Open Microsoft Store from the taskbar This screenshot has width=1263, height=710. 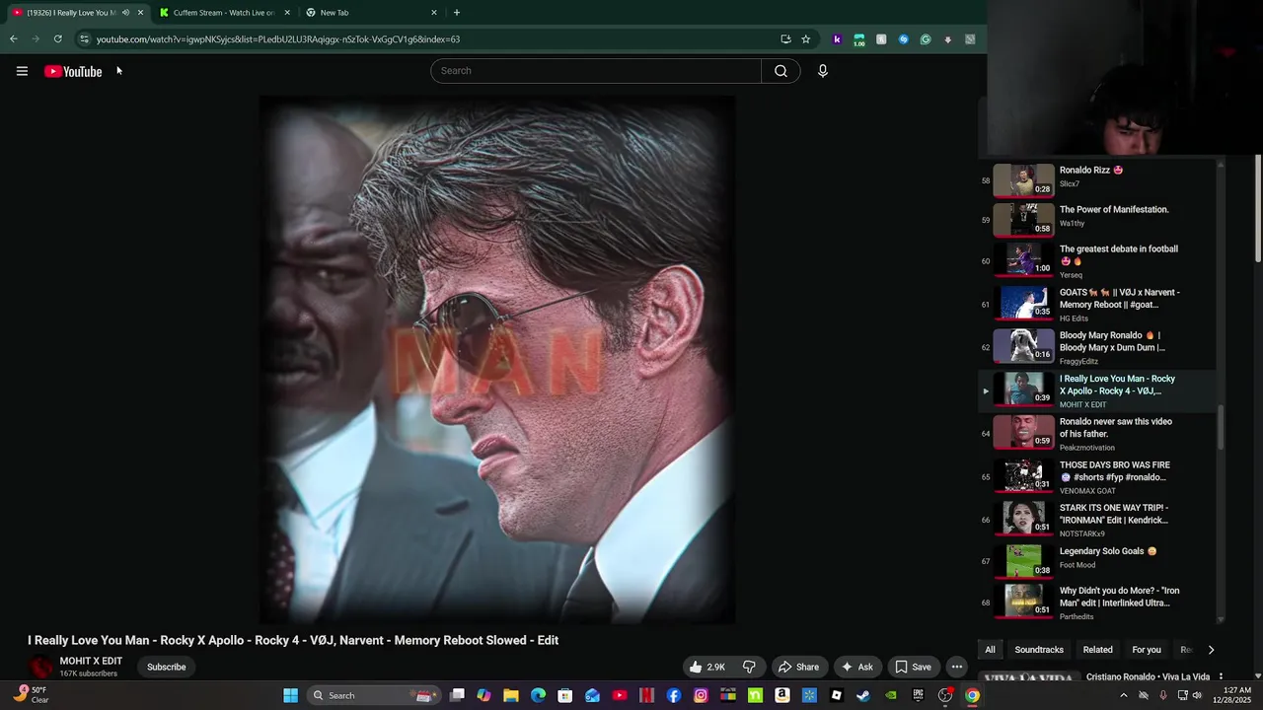tap(564, 695)
